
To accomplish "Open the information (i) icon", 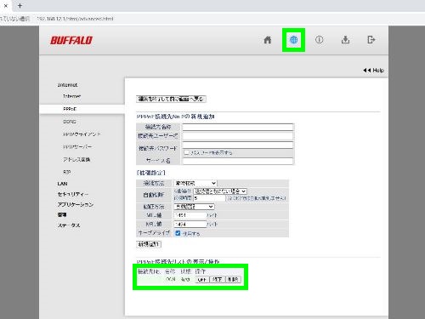I will click(x=320, y=40).
